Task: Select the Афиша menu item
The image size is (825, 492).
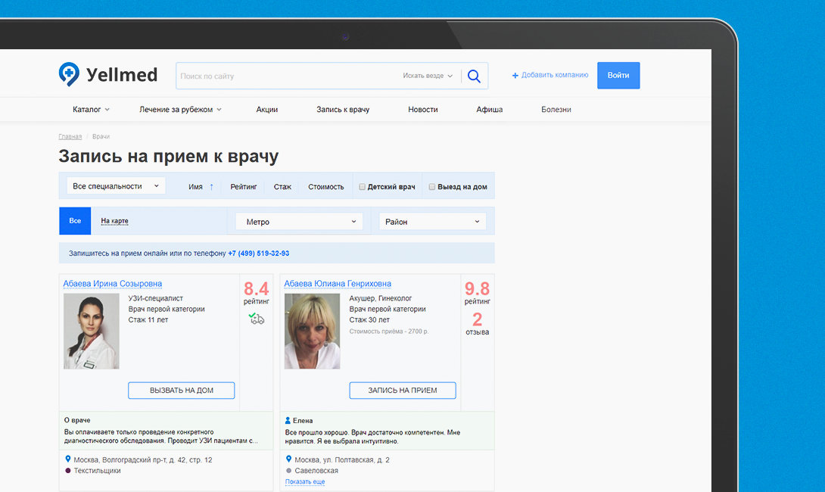Action: (489, 110)
